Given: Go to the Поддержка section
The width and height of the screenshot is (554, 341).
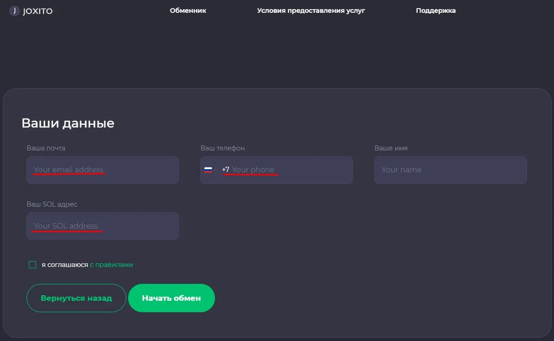Looking at the screenshot, I should (x=436, y=11).
